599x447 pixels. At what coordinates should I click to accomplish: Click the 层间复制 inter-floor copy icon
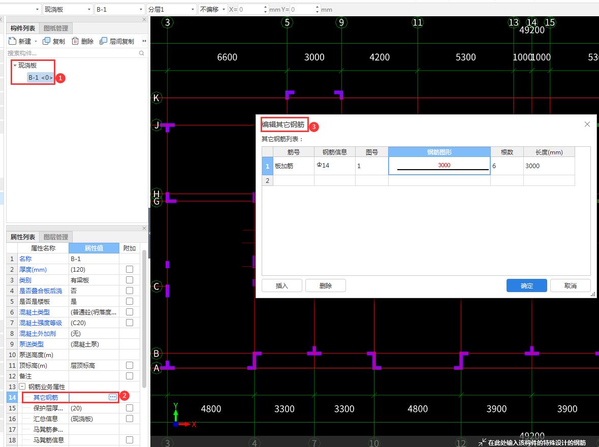click(103, 41)
